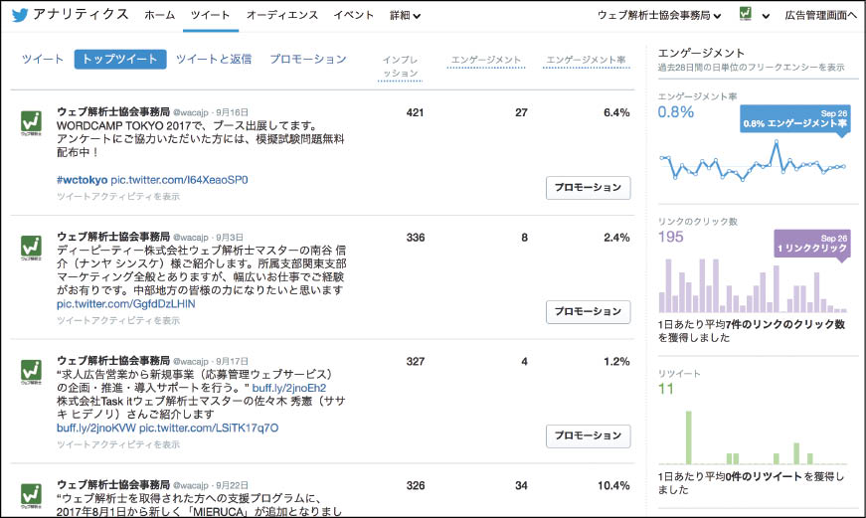Image resolution: width=866 pixels, height=518 pixels.
Task: Click the インプレッション column header
Action: [401, 67]
